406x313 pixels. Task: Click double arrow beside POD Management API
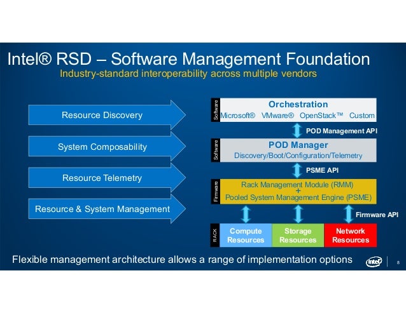point(297,130)
